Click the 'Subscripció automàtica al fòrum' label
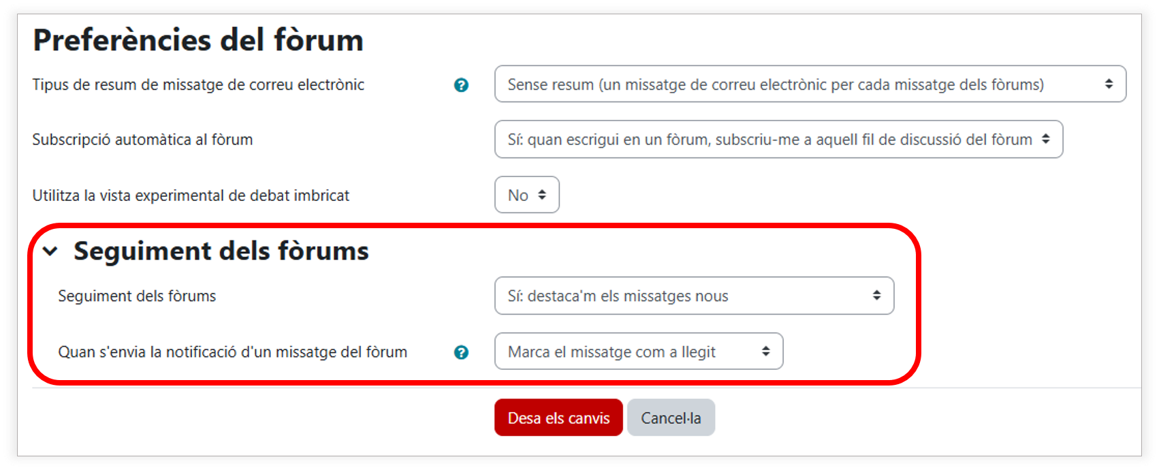The image size is (1159, 470). point(142,140)
